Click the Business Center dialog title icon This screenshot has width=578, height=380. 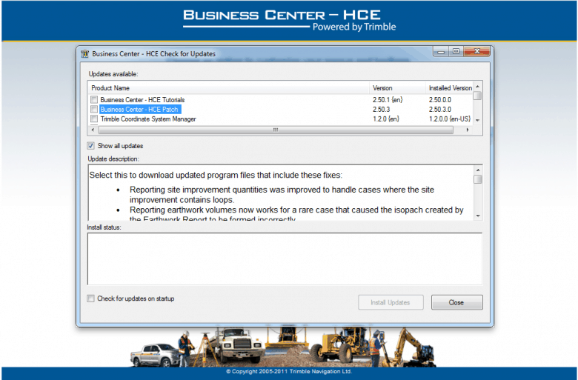tap(84, 54)
